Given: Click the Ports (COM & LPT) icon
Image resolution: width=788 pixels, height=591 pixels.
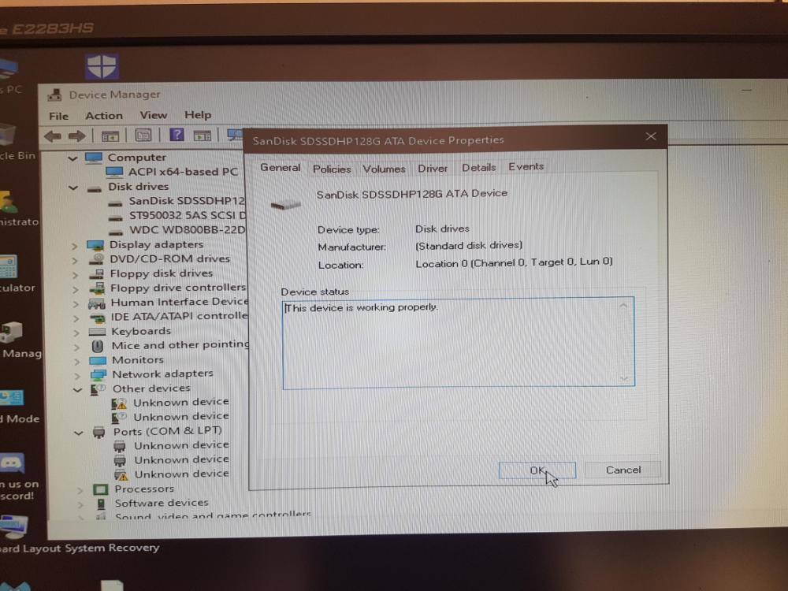Looking at the screenshot, I should pyautogui.click(x=99, y=432).
